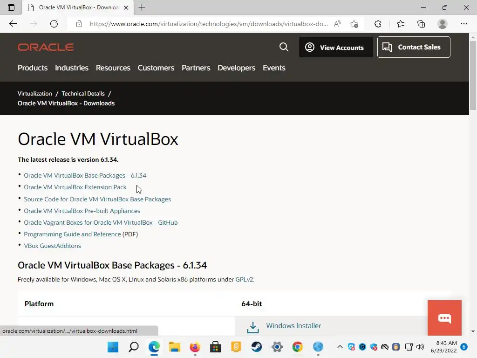The width and height of the screenshot is (477, 358).
Task: Open the Favorites list icon
Action: [401, 24]
